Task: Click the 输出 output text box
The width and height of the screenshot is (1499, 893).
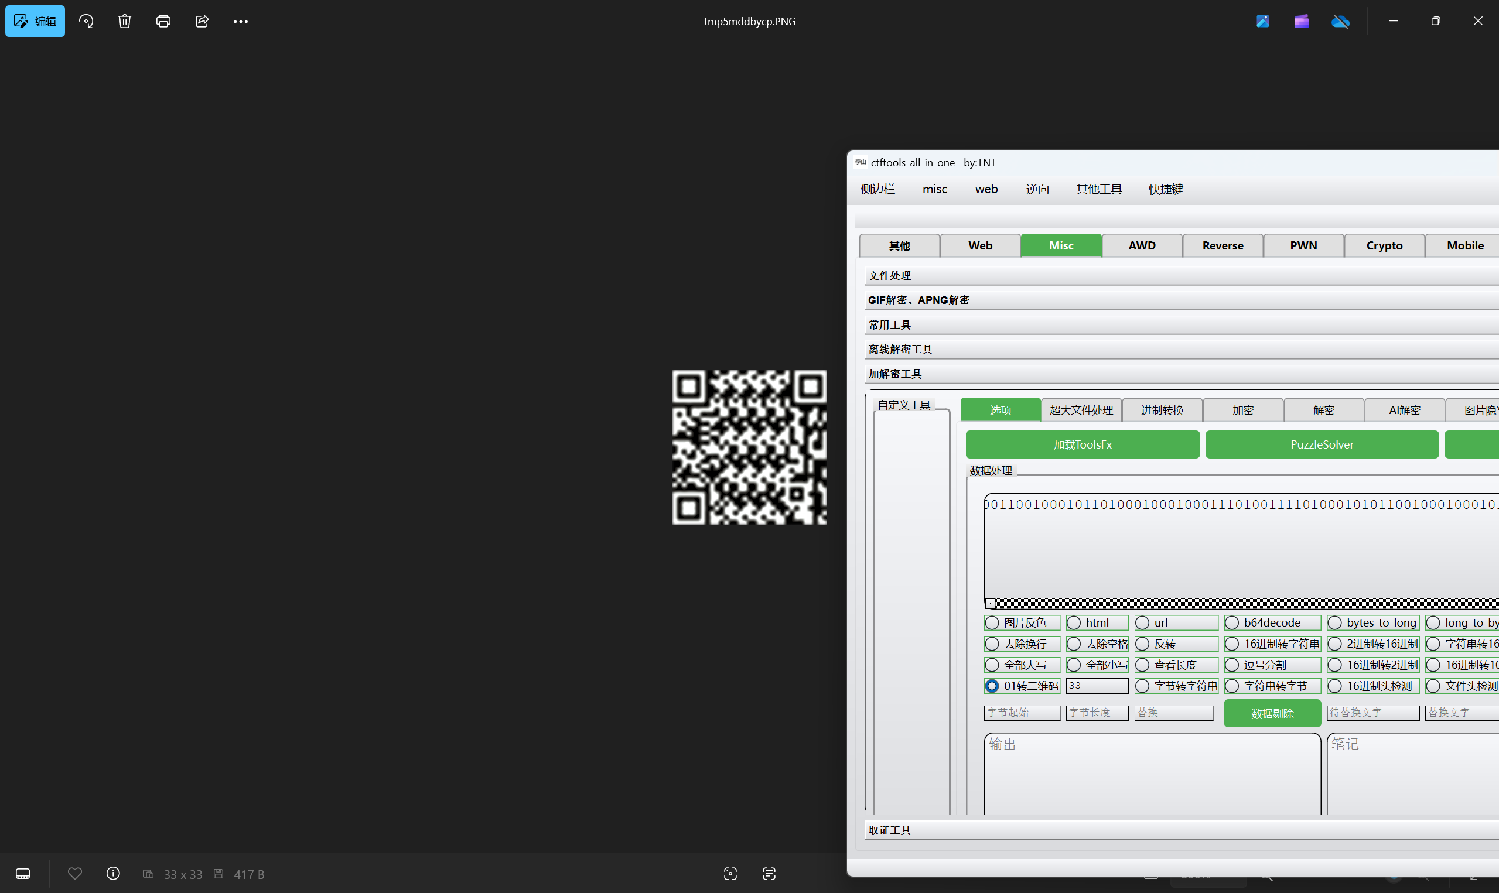Action: (x=1152, y=774)
